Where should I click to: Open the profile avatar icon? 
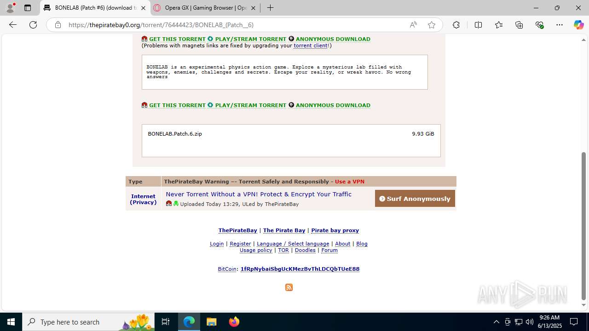(10, 8)
